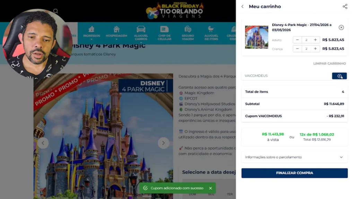Open site search magnifier icon

click(x=55, y=11)
